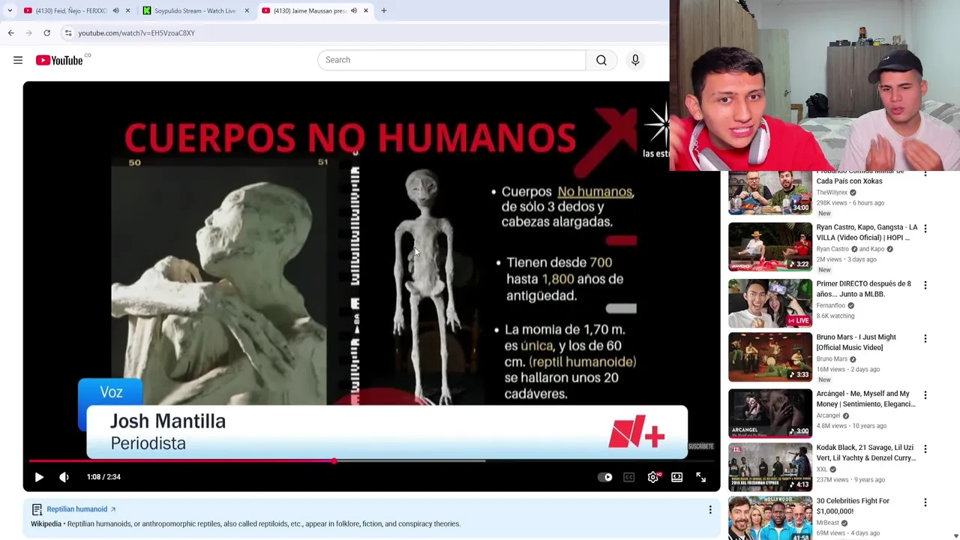Image resolution: width=960 pixels, height=540 pixels.
Task: Open Ryan Castro, Kapo, Gangsta video title
Action: [867, 232]
